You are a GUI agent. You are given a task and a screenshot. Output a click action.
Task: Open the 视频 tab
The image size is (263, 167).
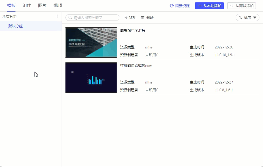[x=58, y=6]
